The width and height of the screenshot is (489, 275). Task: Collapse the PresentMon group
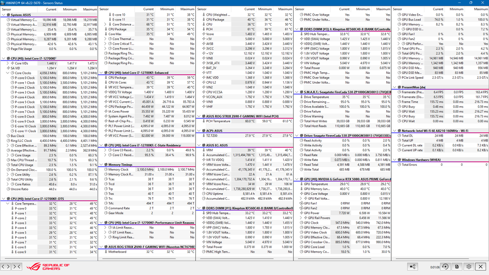coord(395,87)
